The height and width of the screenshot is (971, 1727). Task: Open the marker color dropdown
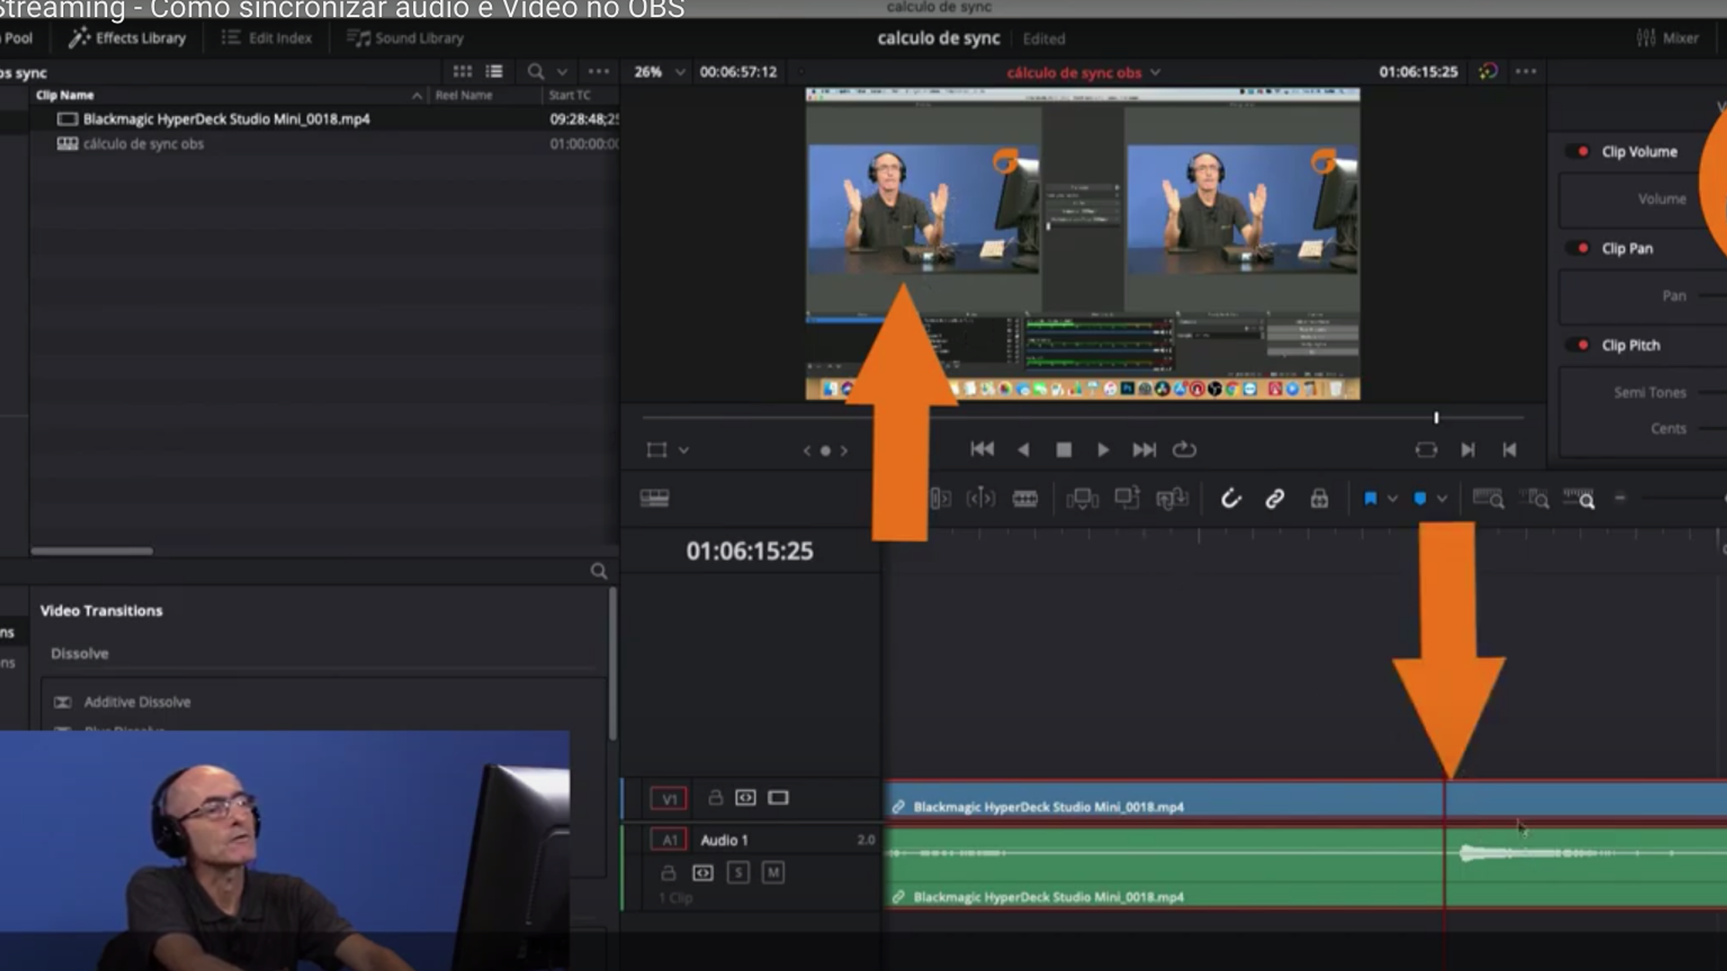pos(1442,499)
